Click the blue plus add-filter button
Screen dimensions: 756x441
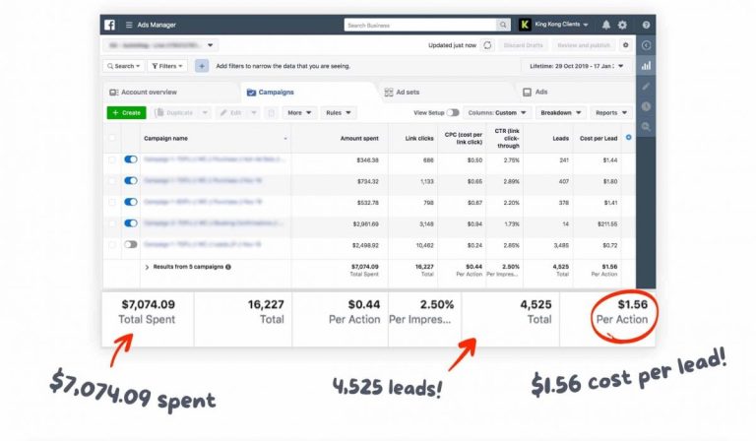(202, 66)
